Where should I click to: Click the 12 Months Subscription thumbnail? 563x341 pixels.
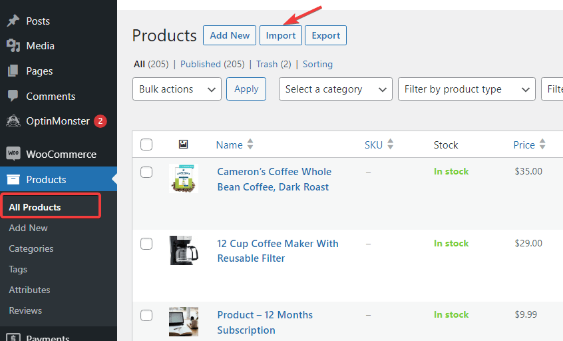tap(184, 322)
